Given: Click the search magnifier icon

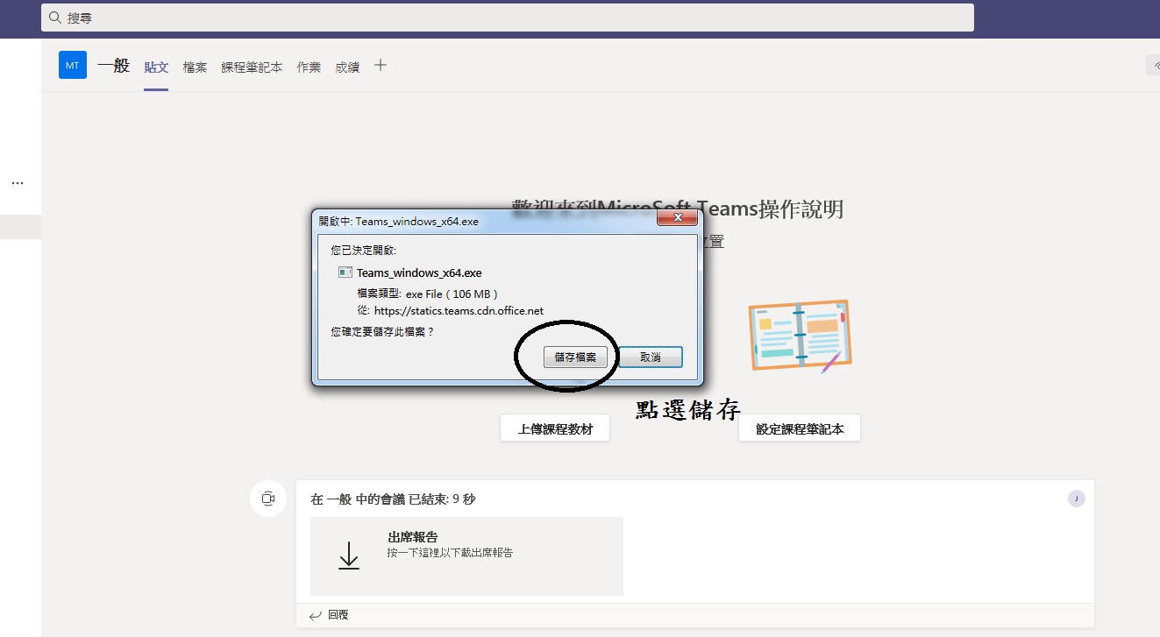Looking at the screenshot, I should pyautogui.click(x=54, y=18).
